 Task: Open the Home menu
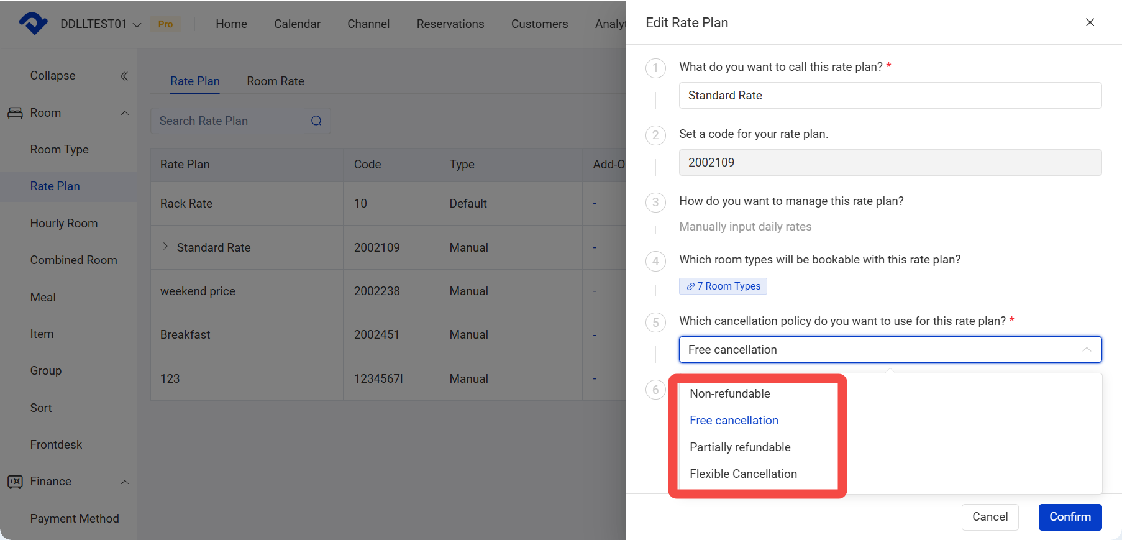point(231,24)
